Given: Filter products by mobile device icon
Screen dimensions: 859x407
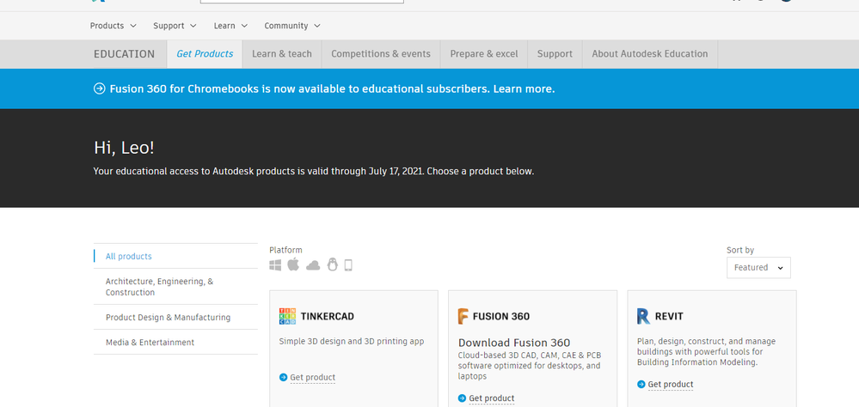Looking at the screenshot, I should (348, 265).
